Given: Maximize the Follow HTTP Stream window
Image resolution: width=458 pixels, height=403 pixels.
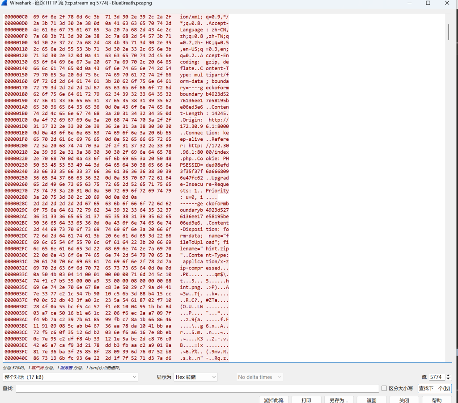Looking at the screenshot, I should (428, 3).
